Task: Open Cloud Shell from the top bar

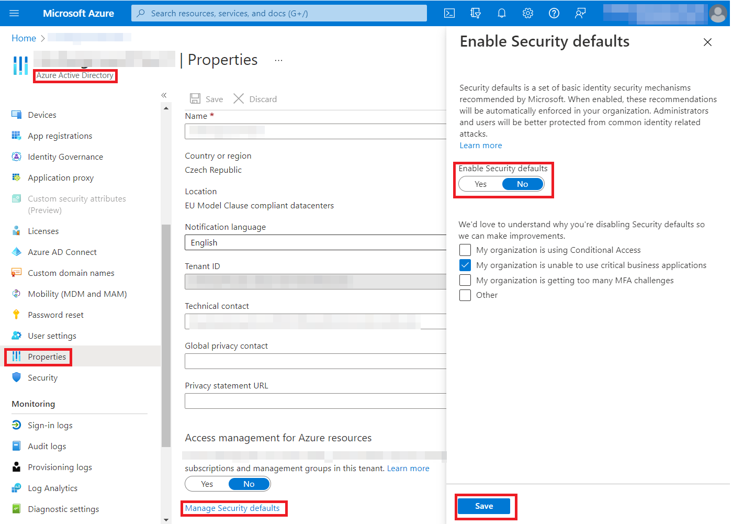Action: point(449,13)
